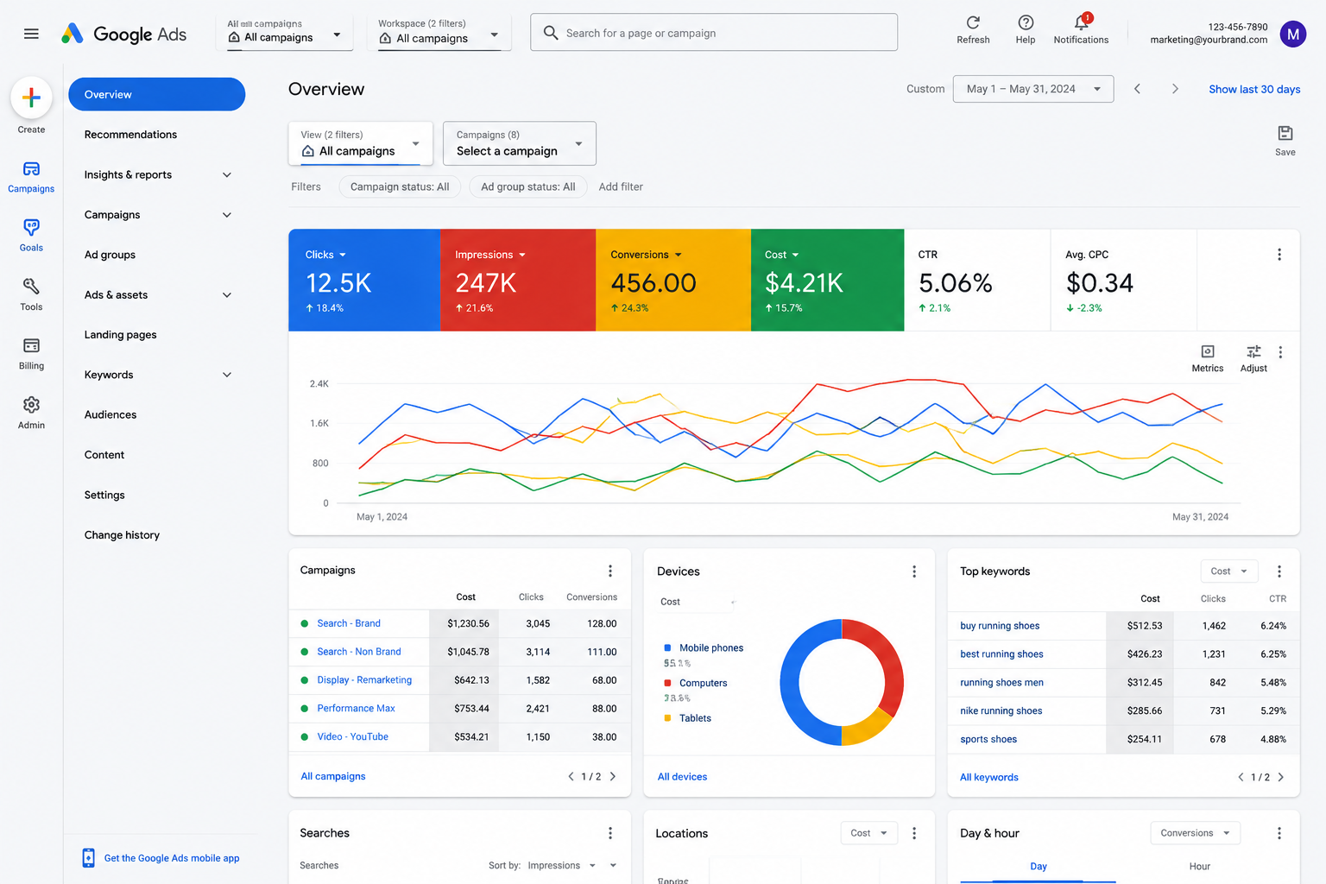Image resolution: width=1326 pixels, height=884 pixels.
Task: Open Landing pages in sidebar
Action: 120,335
